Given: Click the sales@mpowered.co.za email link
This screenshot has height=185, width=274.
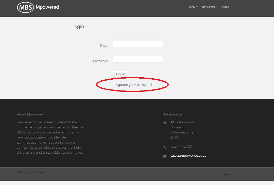Looking at the screenshot, I should pos(188,156).
